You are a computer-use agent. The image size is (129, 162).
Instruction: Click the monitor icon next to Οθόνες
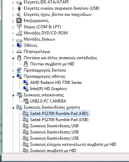point(19,45)
